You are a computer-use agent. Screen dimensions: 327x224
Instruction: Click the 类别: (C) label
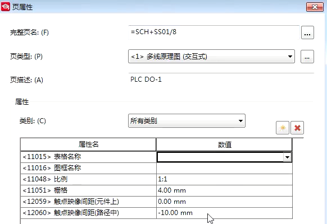point(33,121)
